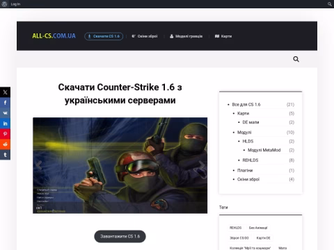Viewport: 334px width, 250px height.
Task: Click the page heading Скачати Counter-Strike 1.6
Action: (x=120, y=94)
